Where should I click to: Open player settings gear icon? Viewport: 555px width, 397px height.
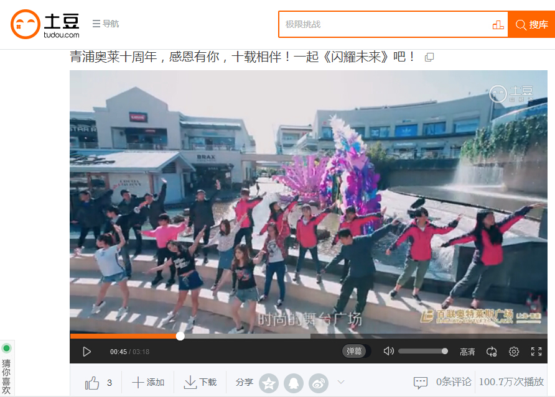[513, 352]
